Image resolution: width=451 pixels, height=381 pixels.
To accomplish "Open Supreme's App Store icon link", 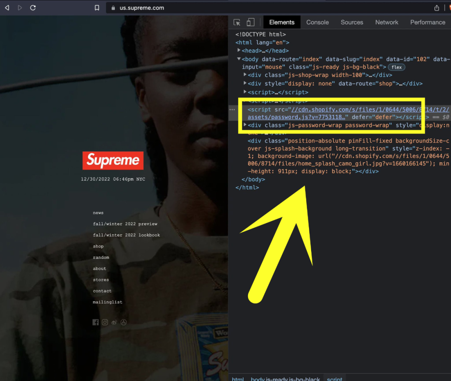I will pos(124,322).
